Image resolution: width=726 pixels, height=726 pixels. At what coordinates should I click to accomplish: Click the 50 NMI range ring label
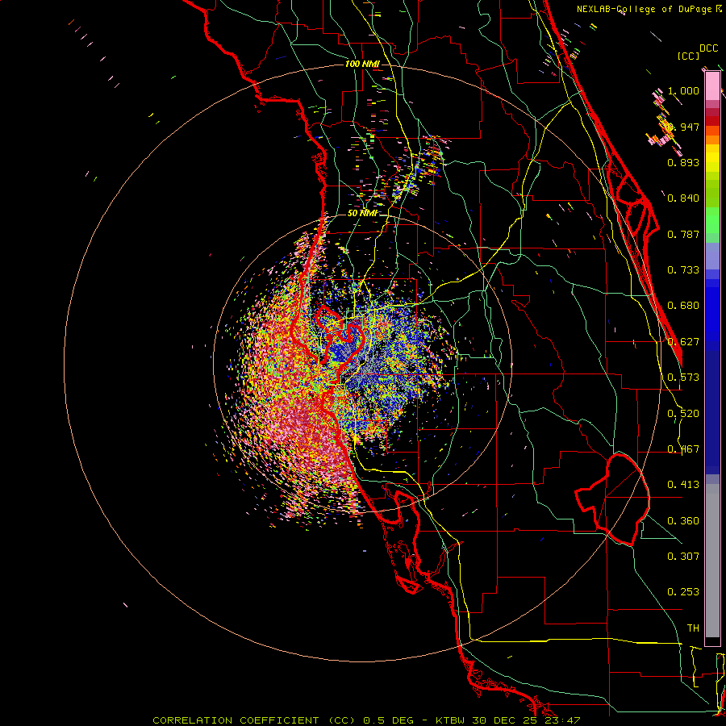[362, 214]
